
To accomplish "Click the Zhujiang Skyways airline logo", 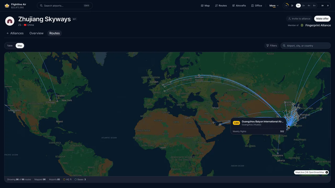I will click(10, 21).
